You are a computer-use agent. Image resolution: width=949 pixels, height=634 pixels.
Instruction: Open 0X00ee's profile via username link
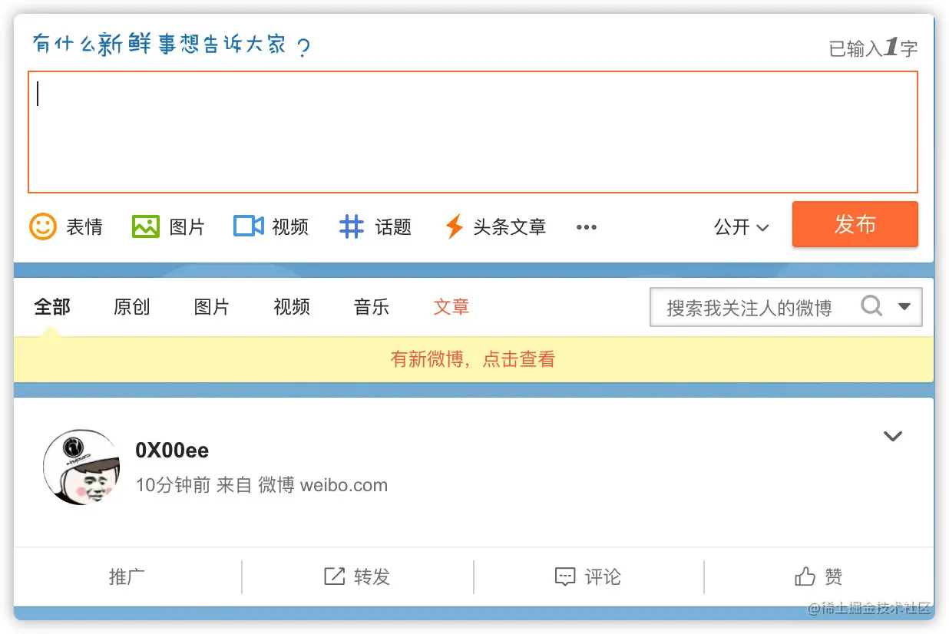pos(172,451)
